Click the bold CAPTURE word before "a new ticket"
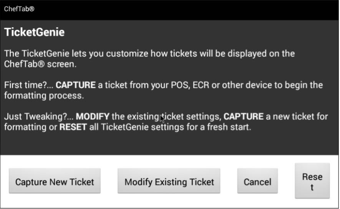The image size is (340, 209). pos(244,116)
